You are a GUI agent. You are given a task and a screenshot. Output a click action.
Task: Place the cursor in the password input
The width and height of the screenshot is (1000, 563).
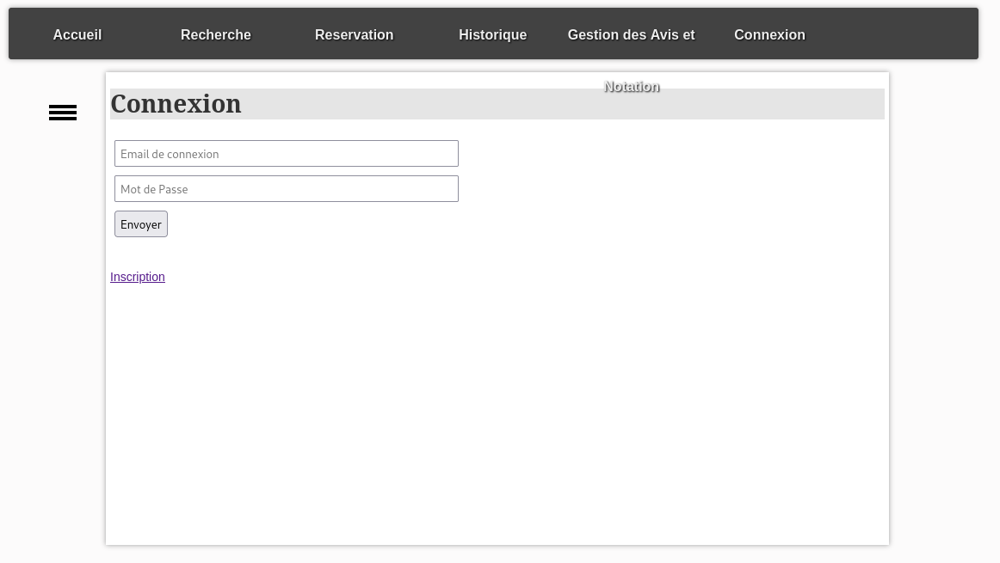[x=287, y=189]
